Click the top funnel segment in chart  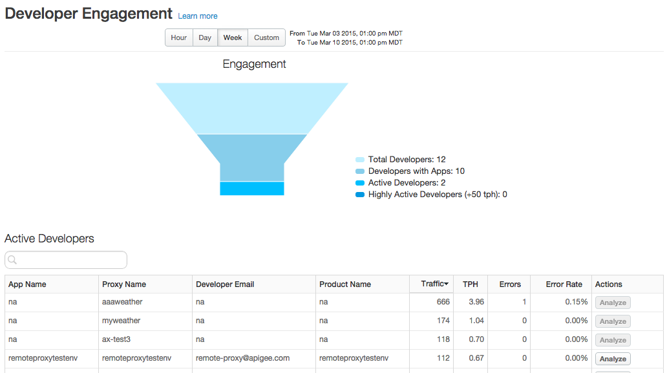pyautogui.click(x=252, y=108)
